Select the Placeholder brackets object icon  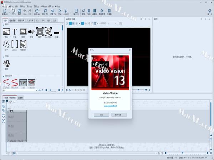click(15, 44)
